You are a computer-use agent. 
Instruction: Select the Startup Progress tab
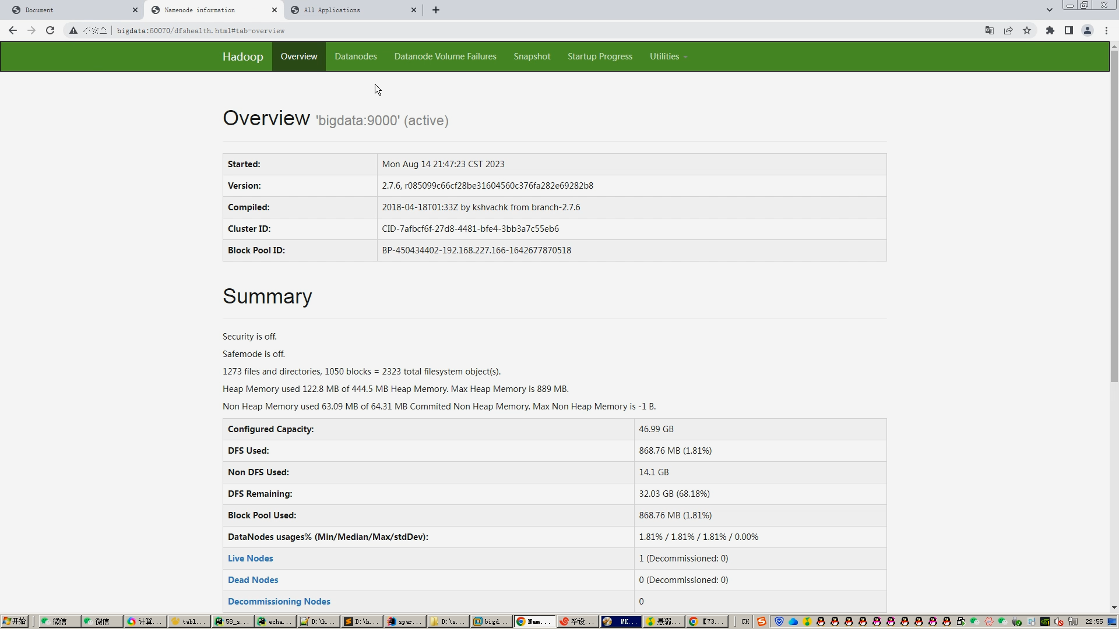(600, 56)
